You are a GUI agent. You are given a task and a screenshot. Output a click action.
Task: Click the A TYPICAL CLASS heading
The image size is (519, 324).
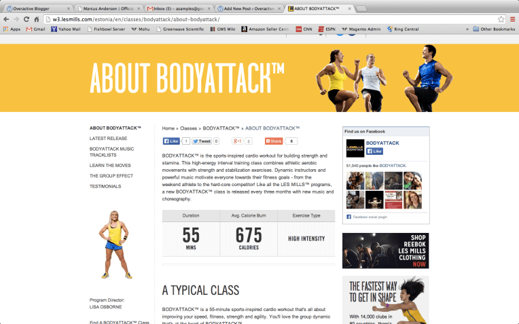pyautogui.click(x=200, y=290)
